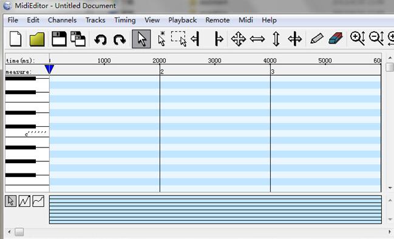
Task: Open the Timing menu
Action: 125,20
